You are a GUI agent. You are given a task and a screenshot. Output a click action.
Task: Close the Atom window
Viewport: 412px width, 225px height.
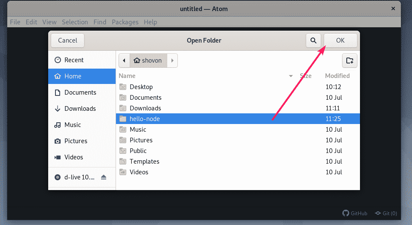393,9
